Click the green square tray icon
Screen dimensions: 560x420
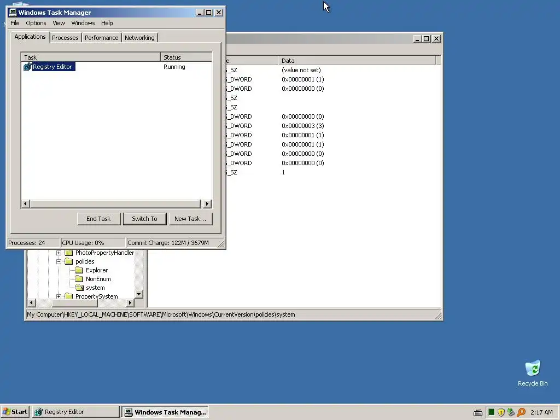492,412
